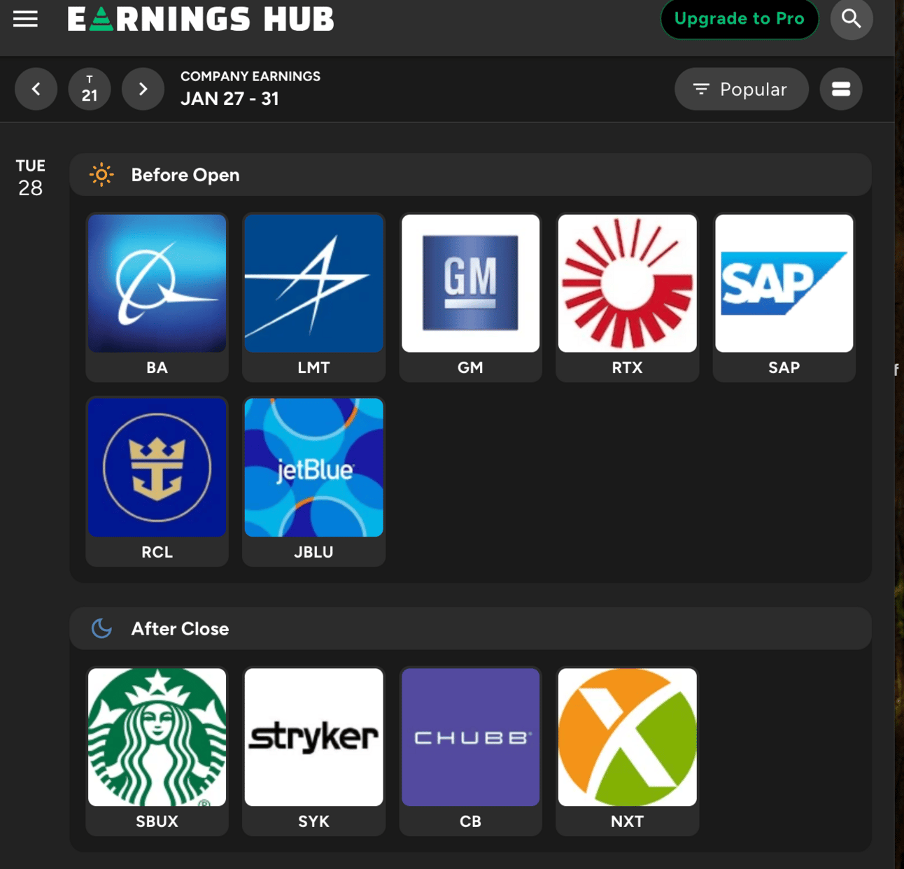Click Upgrade to Pro button

(739, 19)
